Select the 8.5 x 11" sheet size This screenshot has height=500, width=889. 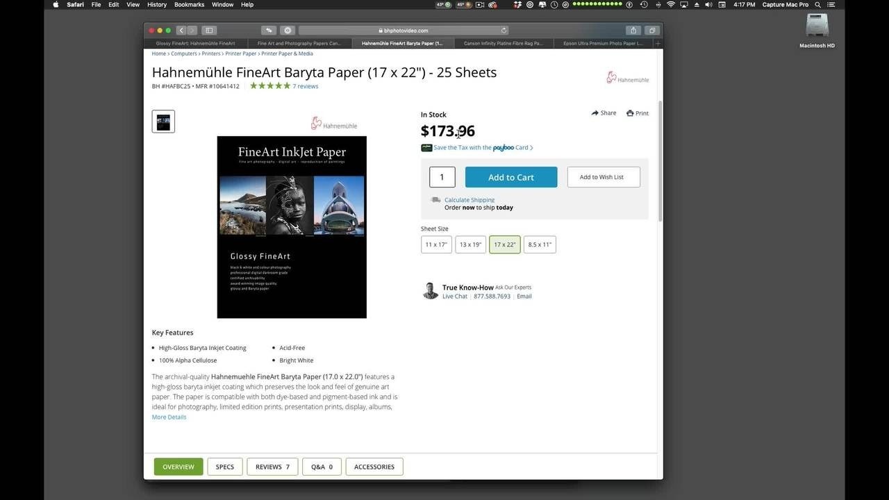tap(540, 244)
